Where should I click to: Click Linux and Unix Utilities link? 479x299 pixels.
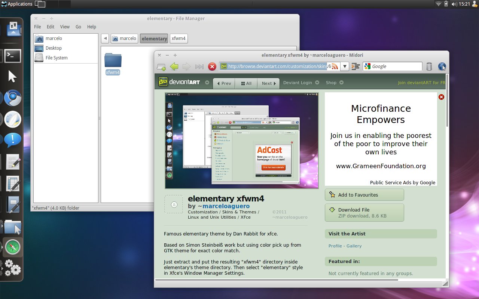pos(212,217)
